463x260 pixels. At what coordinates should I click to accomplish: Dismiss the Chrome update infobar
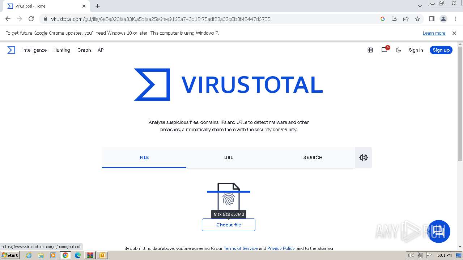(x=454, y=33)
